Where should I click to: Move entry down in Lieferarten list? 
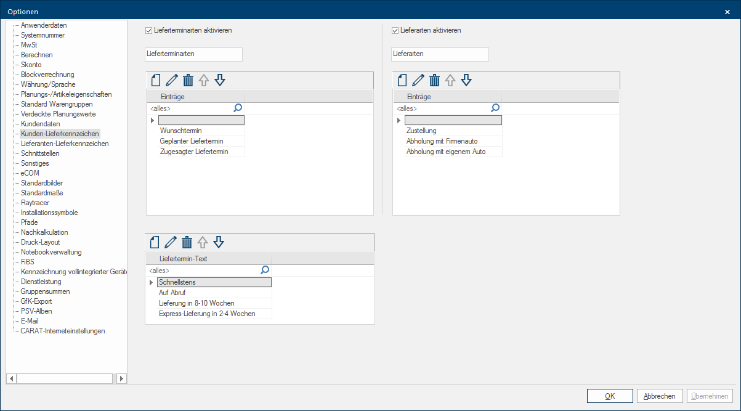point(466,80)
